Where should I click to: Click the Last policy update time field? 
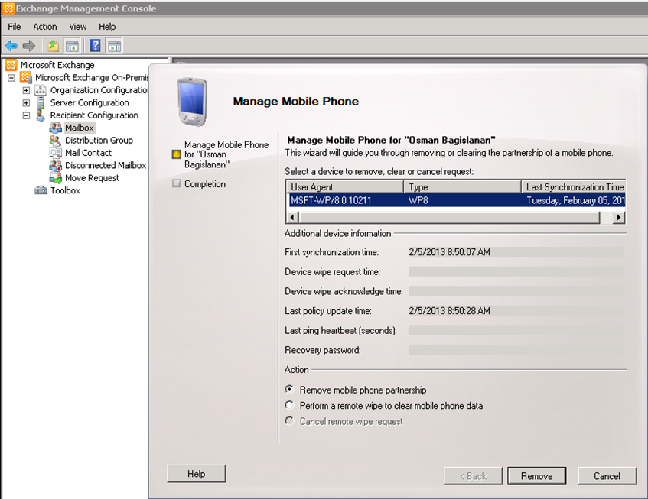(516, 311)
